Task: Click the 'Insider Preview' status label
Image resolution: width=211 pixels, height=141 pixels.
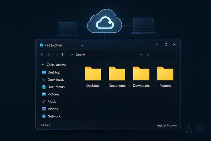Action: (167, 126)
